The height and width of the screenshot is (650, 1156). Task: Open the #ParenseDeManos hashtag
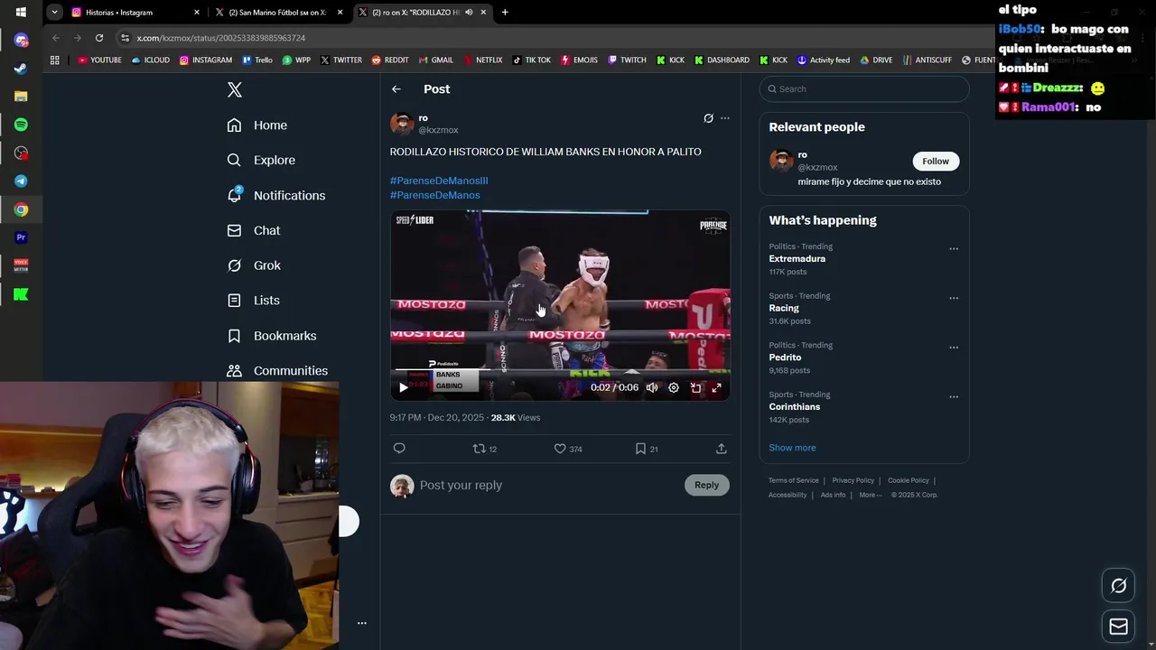coord(435,195)
